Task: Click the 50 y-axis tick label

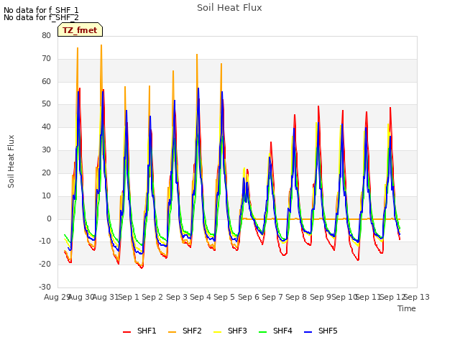Action: pyautogui.click(x=46, y=104)
